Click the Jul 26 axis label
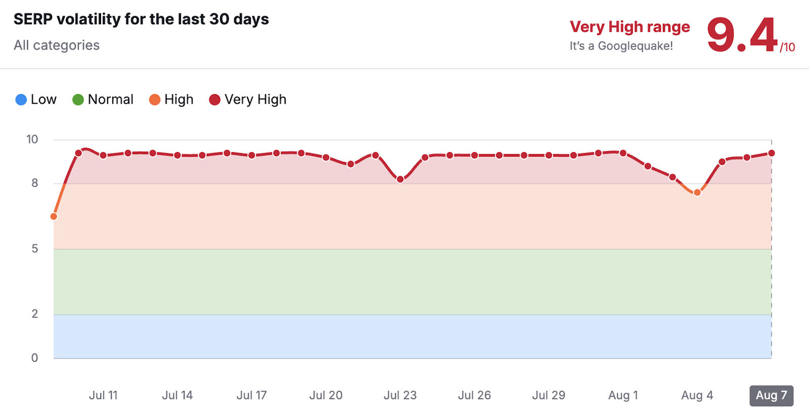 [474, 395]
